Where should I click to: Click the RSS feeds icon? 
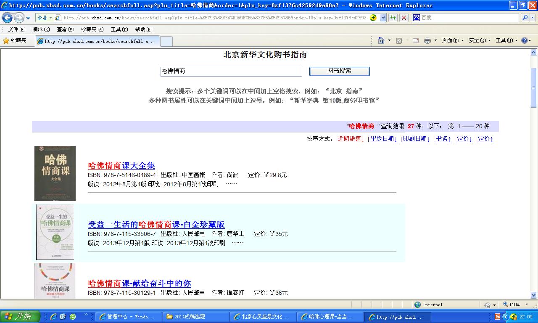399,40
